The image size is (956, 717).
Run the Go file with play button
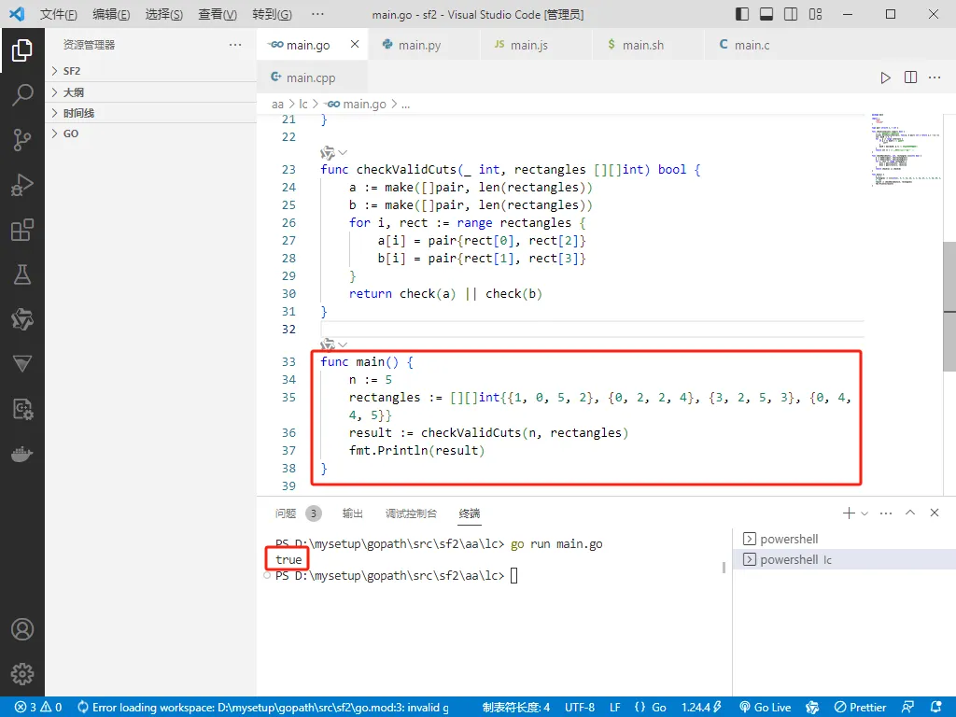(x=885, y=77)
